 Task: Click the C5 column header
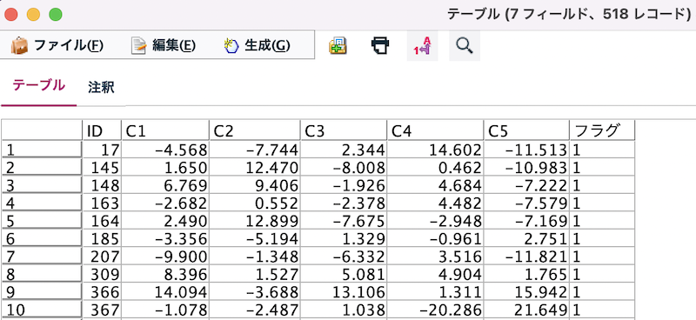pyautogui.click(x=527, y=130)
